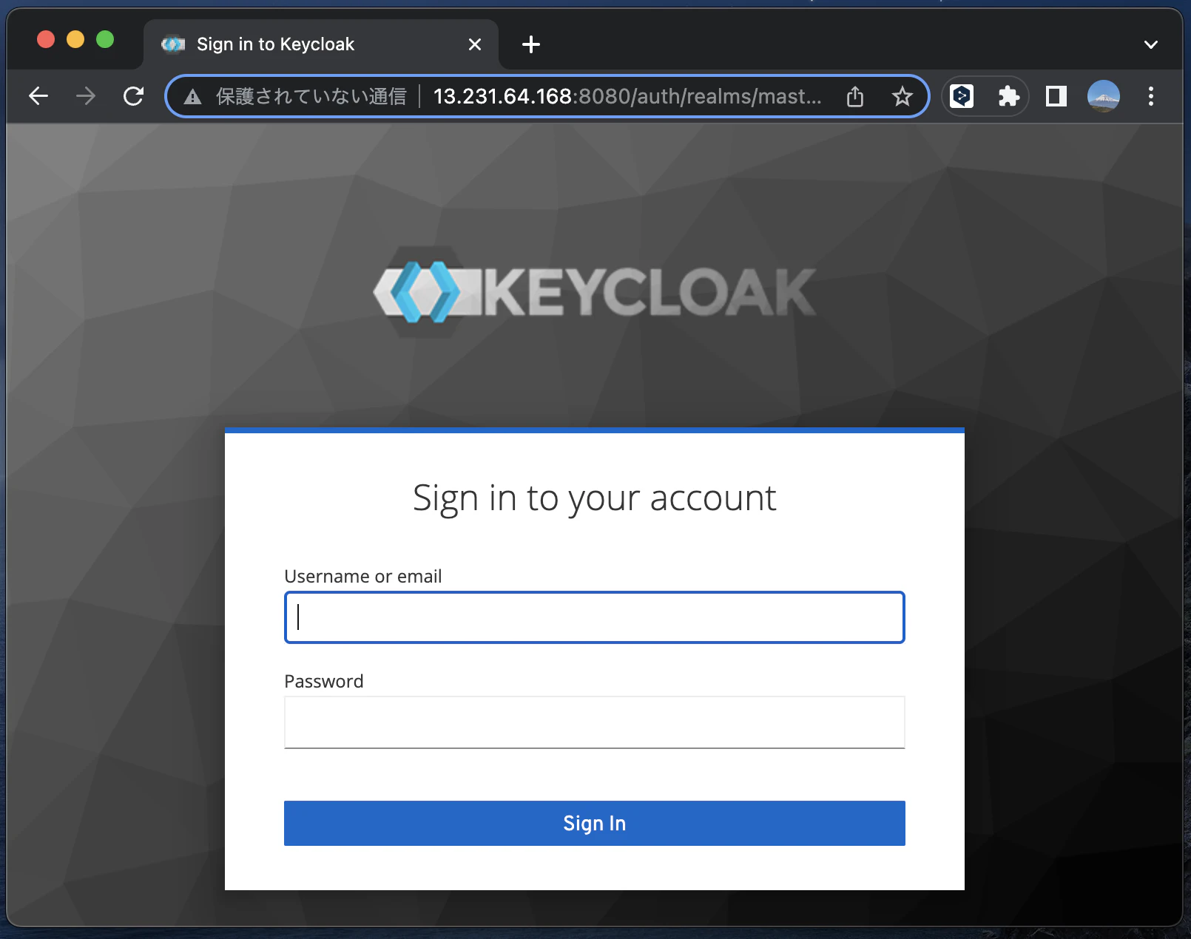The width and height of the screenshot is (1191, 939).
Task: Focus the Password input field
Action: 595,722
